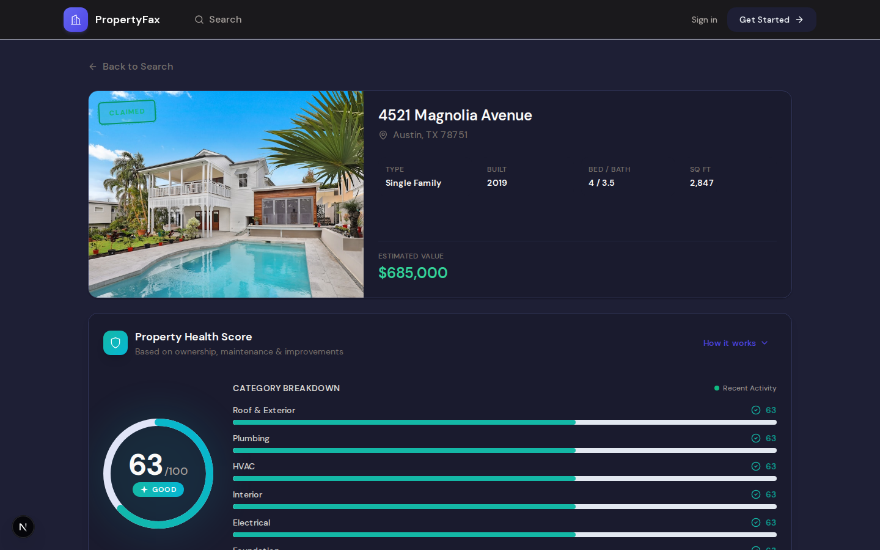This screenshot has width=880, height=550.
Task: Click the Roof & Exterior progress bar
Action: coord(504,422)
